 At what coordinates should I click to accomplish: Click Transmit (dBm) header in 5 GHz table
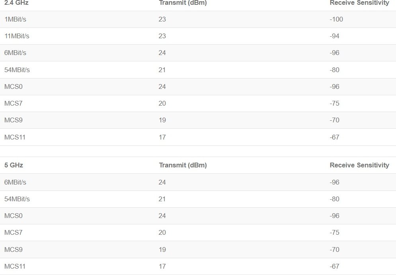(x=183, y=165)
